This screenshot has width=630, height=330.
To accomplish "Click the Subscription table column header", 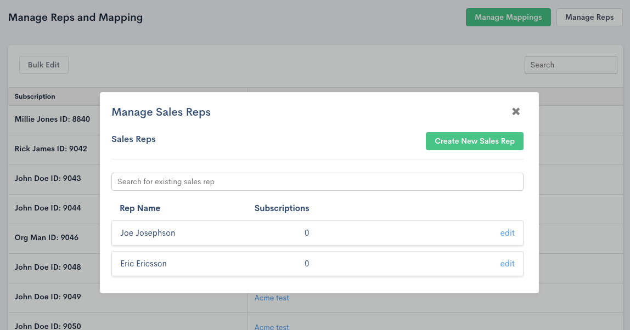I will [x=35, y=96].
